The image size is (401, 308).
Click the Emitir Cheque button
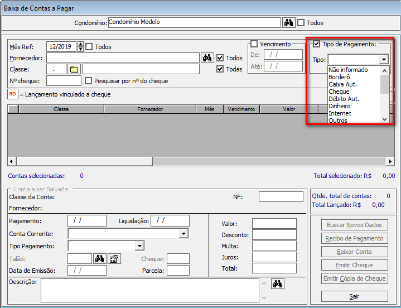(x=355, y=265)
